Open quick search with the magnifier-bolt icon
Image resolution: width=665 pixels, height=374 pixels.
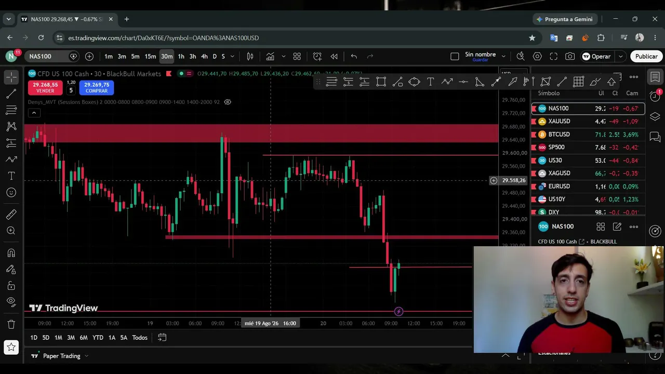pyautogui.click(x=521, y=56)
